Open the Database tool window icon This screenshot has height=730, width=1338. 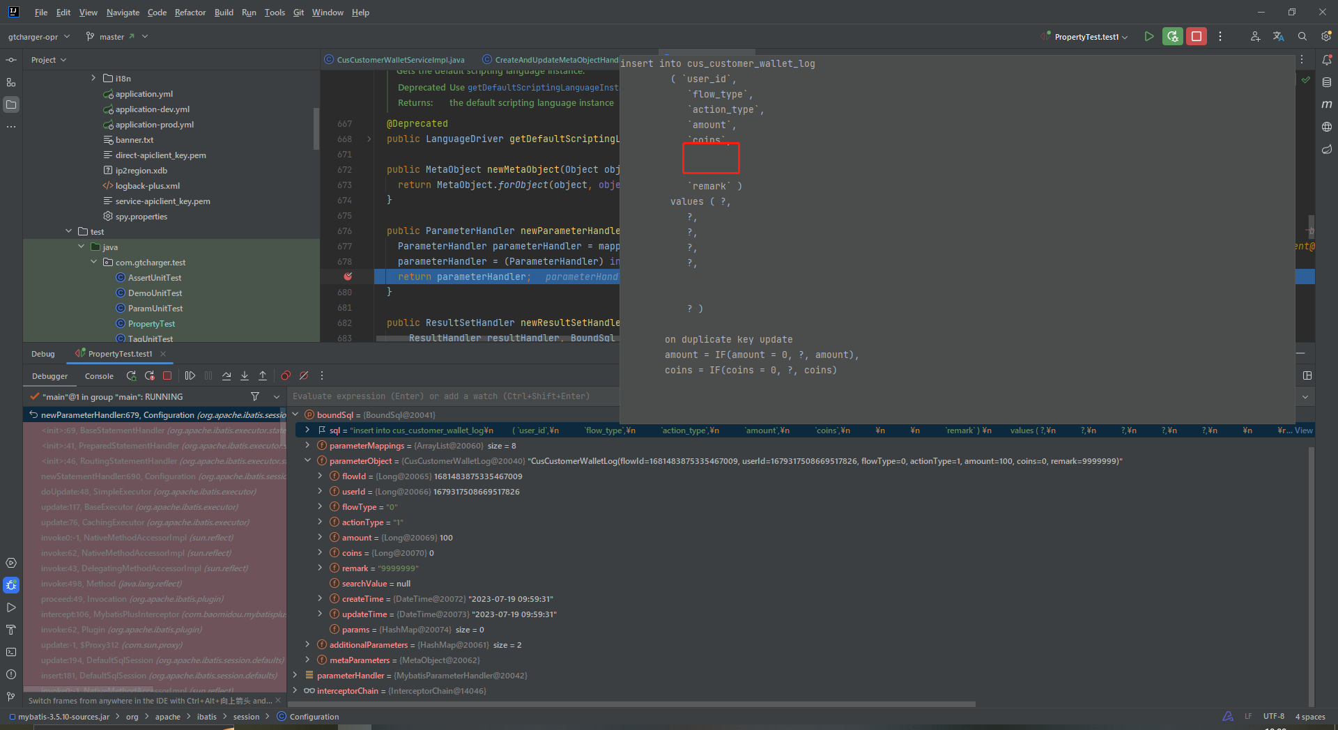1327,82
